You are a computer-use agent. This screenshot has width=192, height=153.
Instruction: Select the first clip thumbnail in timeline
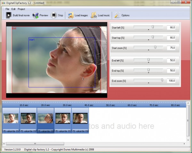tap(11, 118)
